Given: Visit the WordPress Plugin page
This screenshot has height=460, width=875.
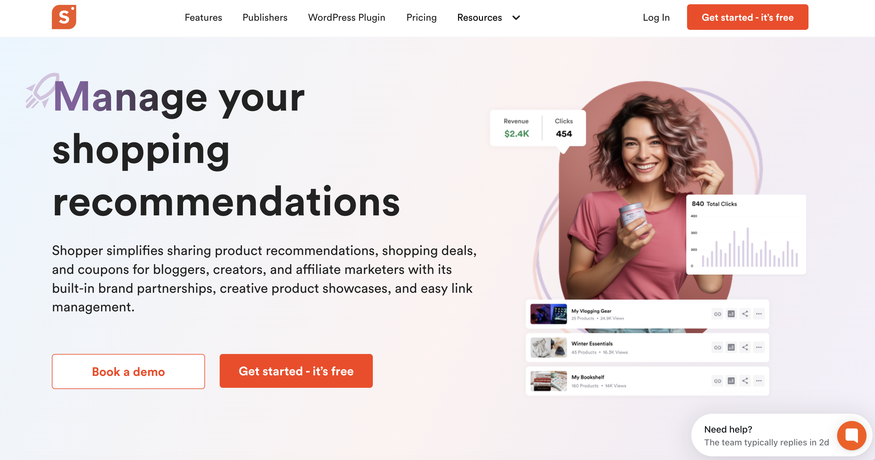Looking at the screenshot, I should tap(347, 18).
